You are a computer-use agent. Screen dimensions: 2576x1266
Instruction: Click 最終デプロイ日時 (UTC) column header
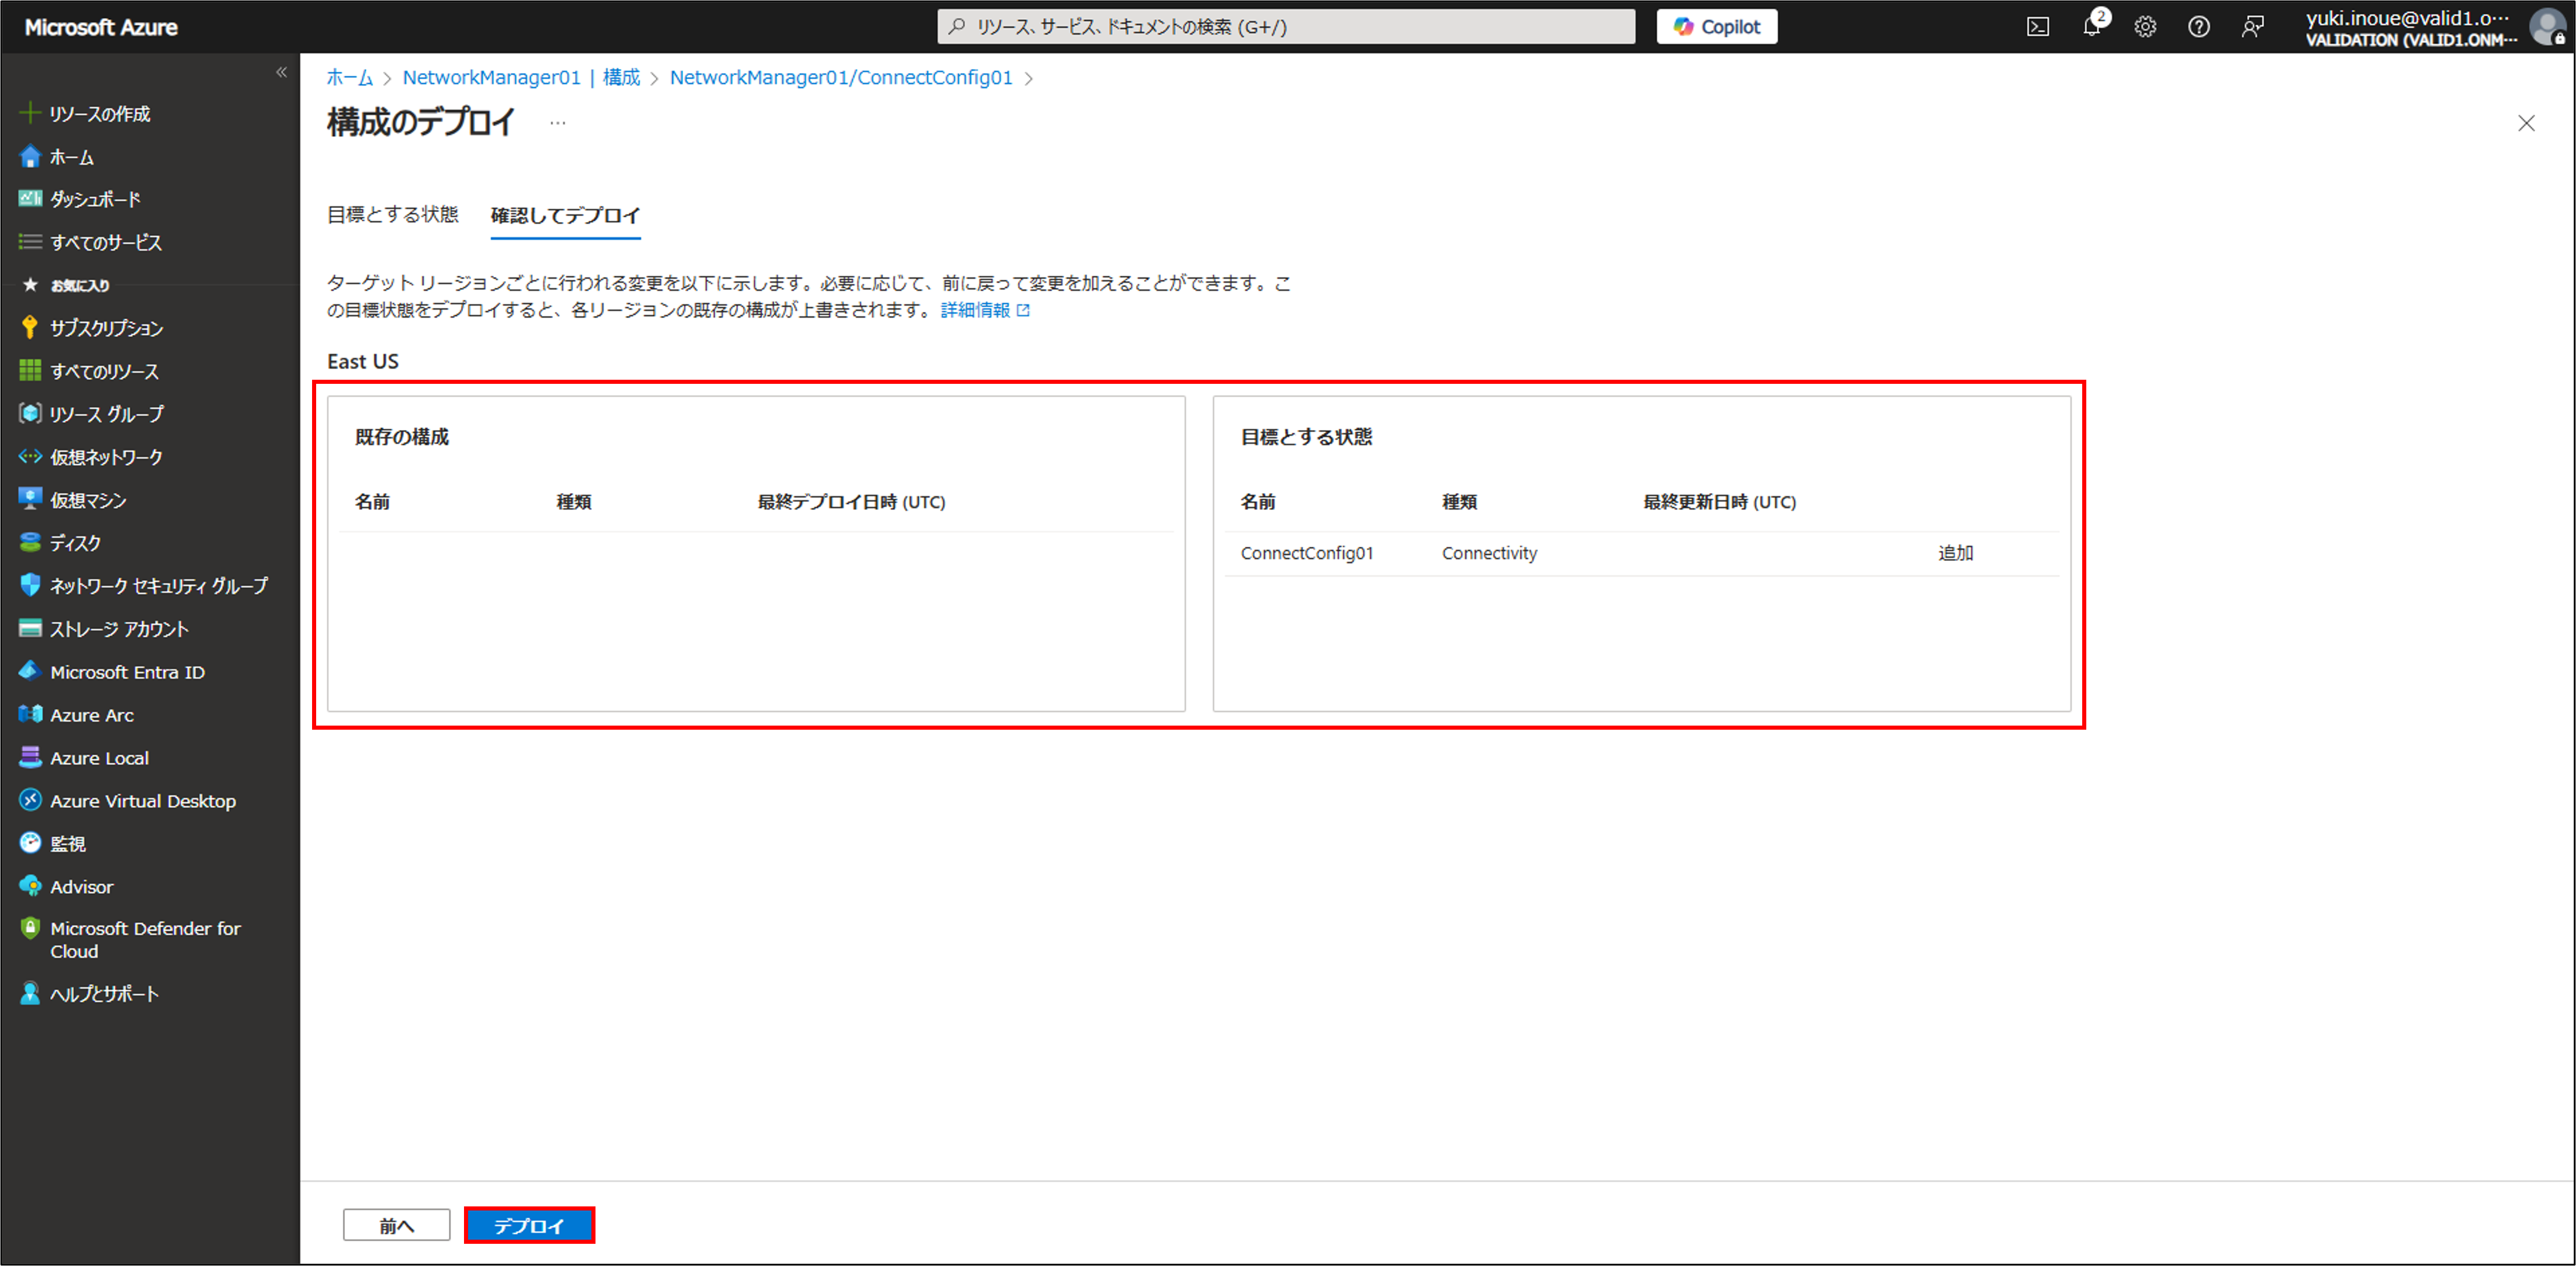[x=851, y=502]
